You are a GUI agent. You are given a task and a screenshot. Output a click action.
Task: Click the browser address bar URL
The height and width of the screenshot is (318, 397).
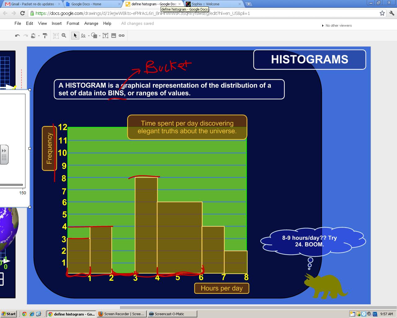tap(143, 13)
